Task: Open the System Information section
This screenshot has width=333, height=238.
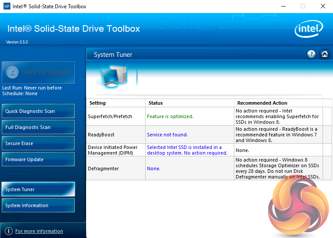Action: (38, 205)
